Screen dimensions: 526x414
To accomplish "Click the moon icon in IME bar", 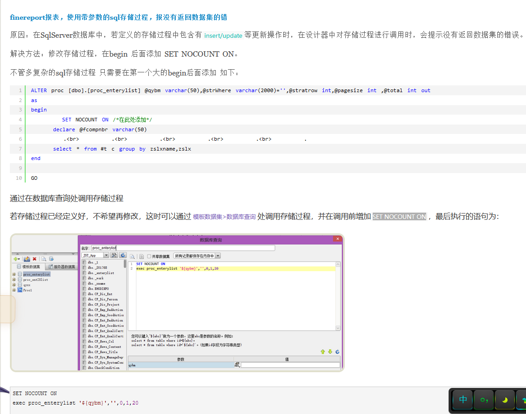I will (x=505, y=400).
